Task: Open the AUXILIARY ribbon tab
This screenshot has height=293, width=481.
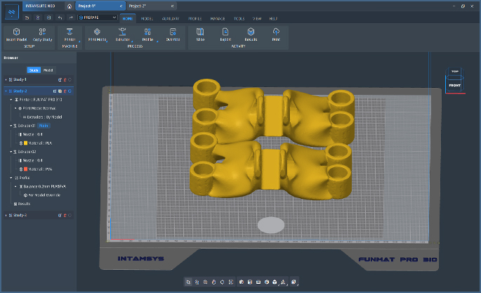Action: click(x=170, y=18)
